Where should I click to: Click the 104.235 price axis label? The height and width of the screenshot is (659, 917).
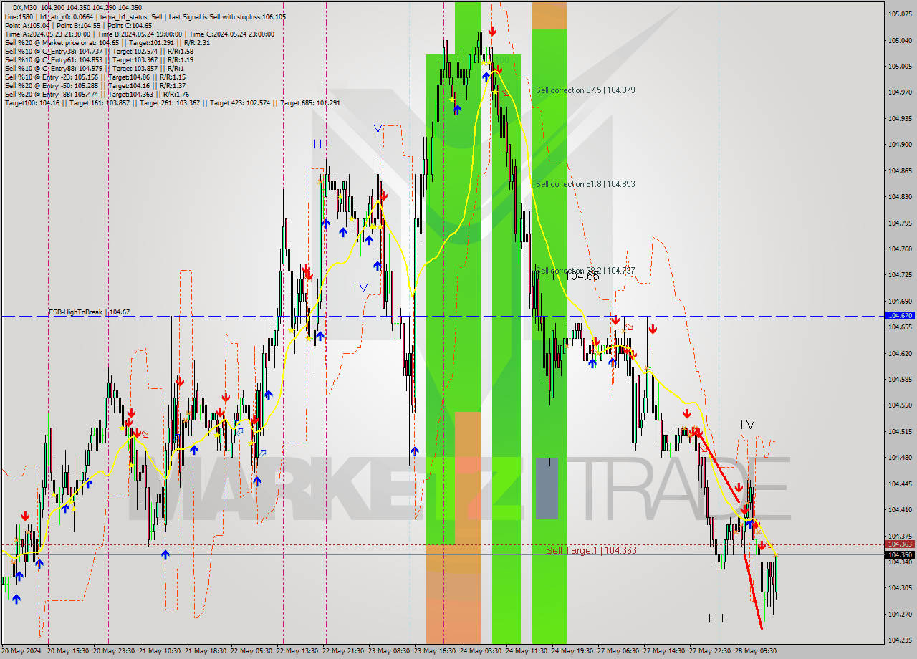click(x=900, y=640)
